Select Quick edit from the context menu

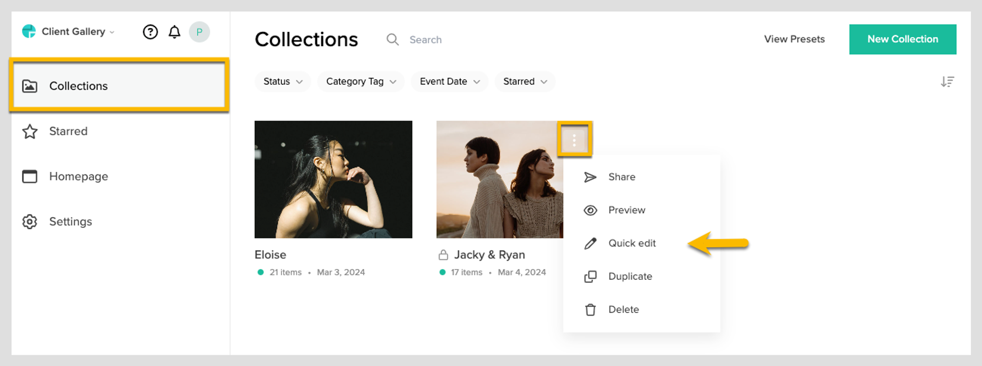point(631,244)
